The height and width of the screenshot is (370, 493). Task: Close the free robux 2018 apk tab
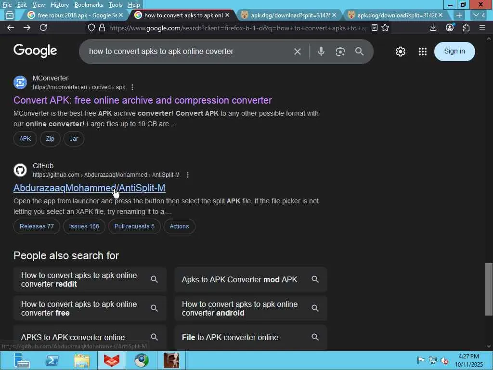(x=121, y=15)
